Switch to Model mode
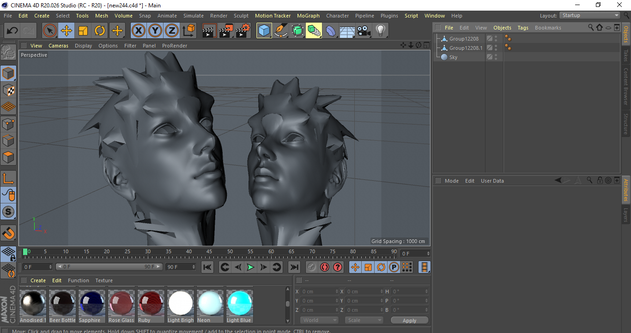631x333 pixels. tap(8, 73)
